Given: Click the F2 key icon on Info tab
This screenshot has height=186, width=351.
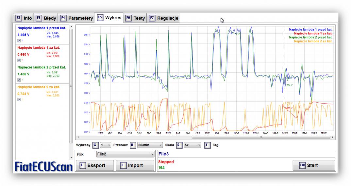Looking at the screenshot, I should [x=19, y=18].
